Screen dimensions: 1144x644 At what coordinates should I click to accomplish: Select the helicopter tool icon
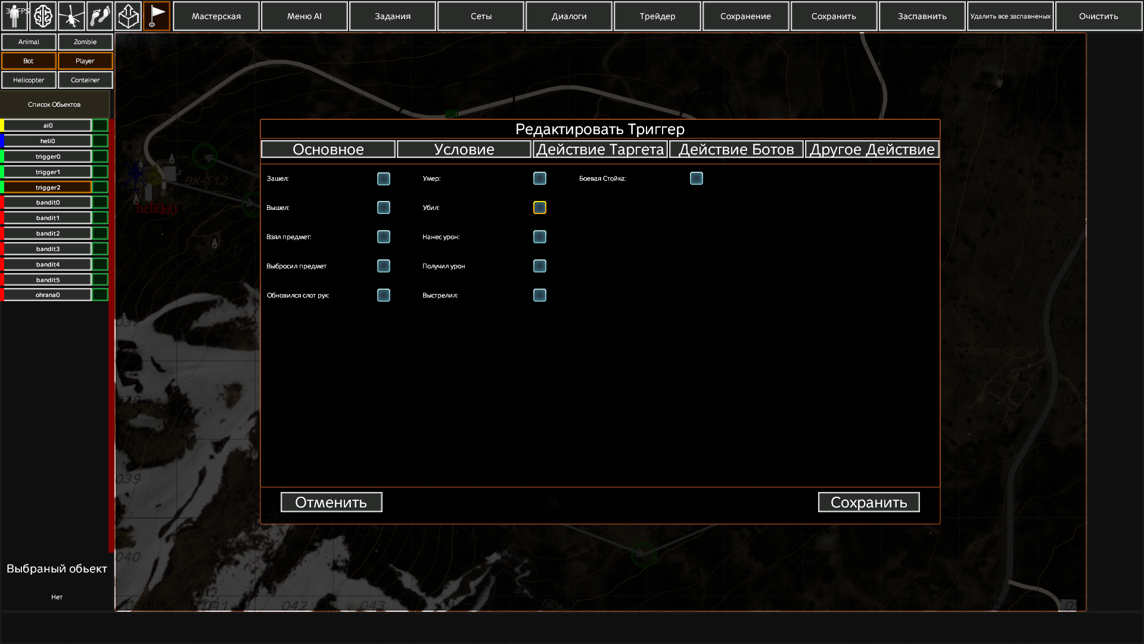point(71,16)
